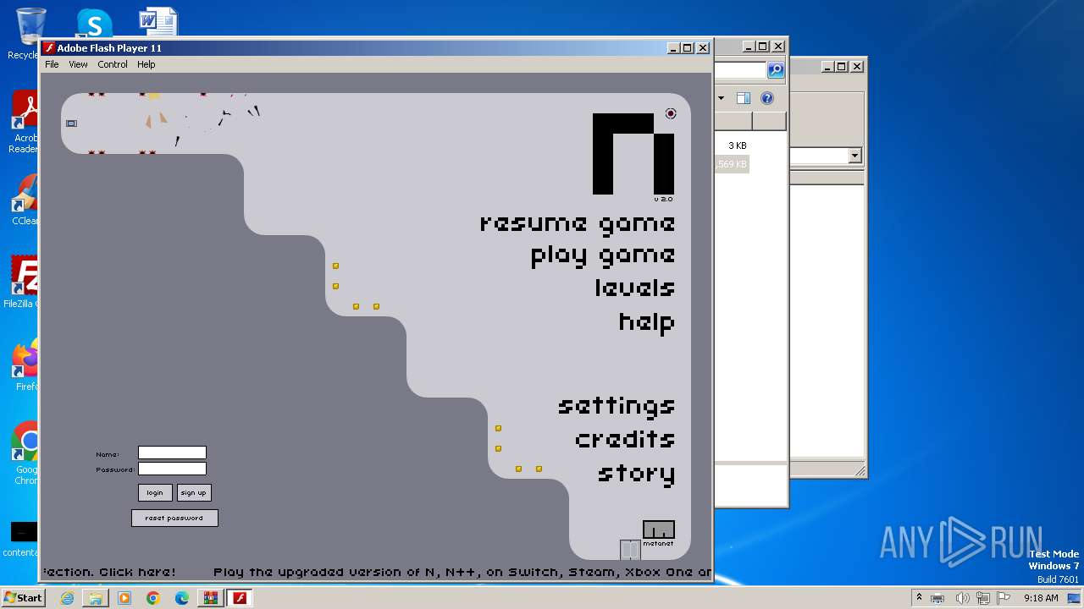1084x609 pixels.
Task: Click the metanet logo
Action: pos(658,534)
